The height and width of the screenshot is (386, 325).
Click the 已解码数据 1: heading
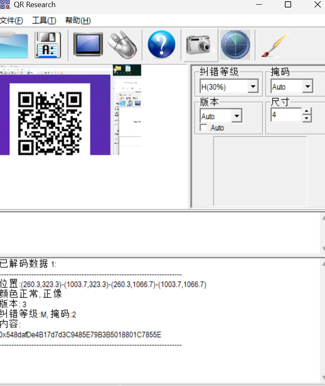tap(28, 264)
